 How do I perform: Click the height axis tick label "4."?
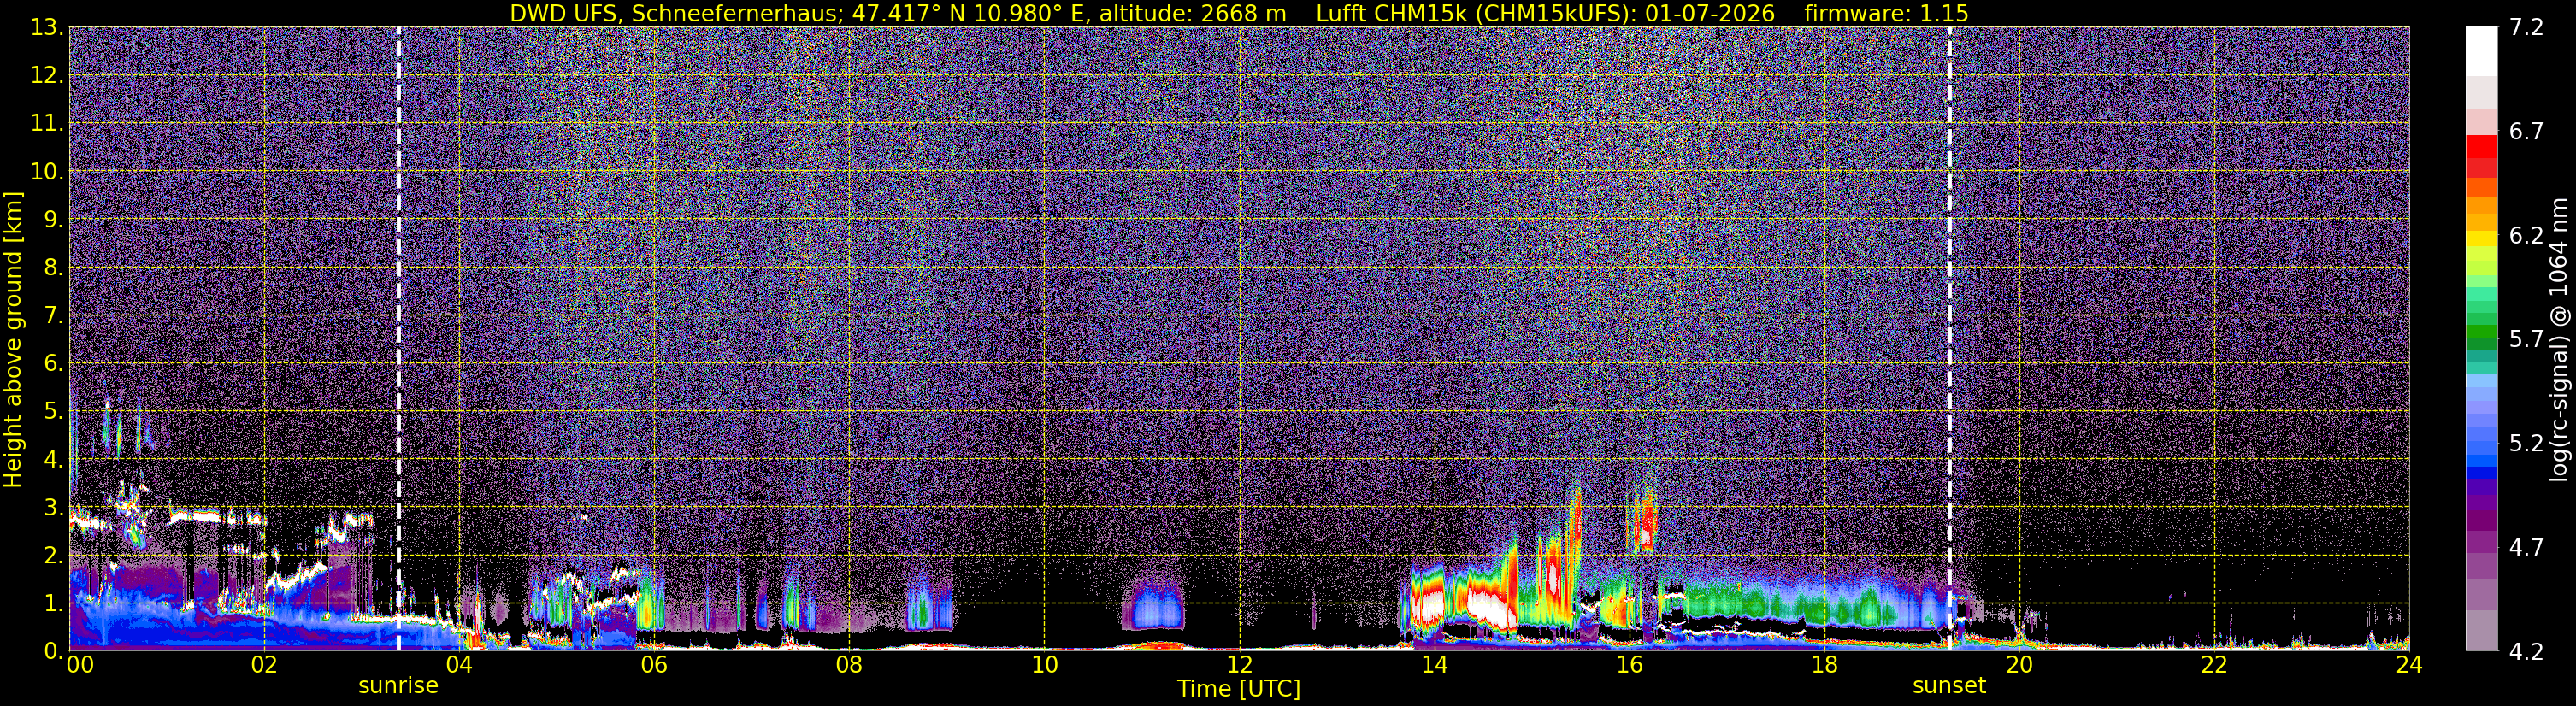[53, 459]
